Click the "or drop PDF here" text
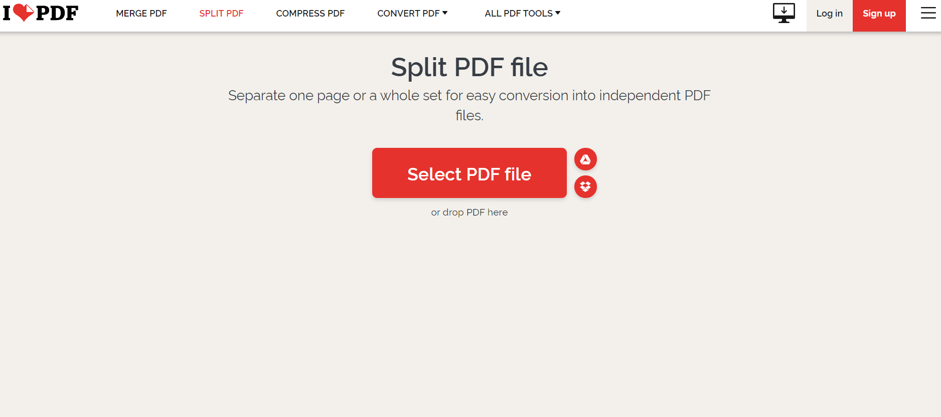The height and width of the screenshot is (417, 941). [x=469, y=213]
